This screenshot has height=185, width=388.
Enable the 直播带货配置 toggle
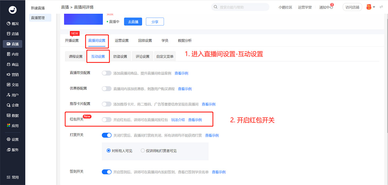106,73
